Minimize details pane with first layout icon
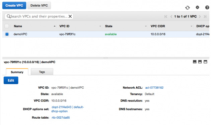 coord(195,62)
